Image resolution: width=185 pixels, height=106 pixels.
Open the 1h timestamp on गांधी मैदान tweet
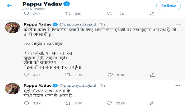[102, 86]
